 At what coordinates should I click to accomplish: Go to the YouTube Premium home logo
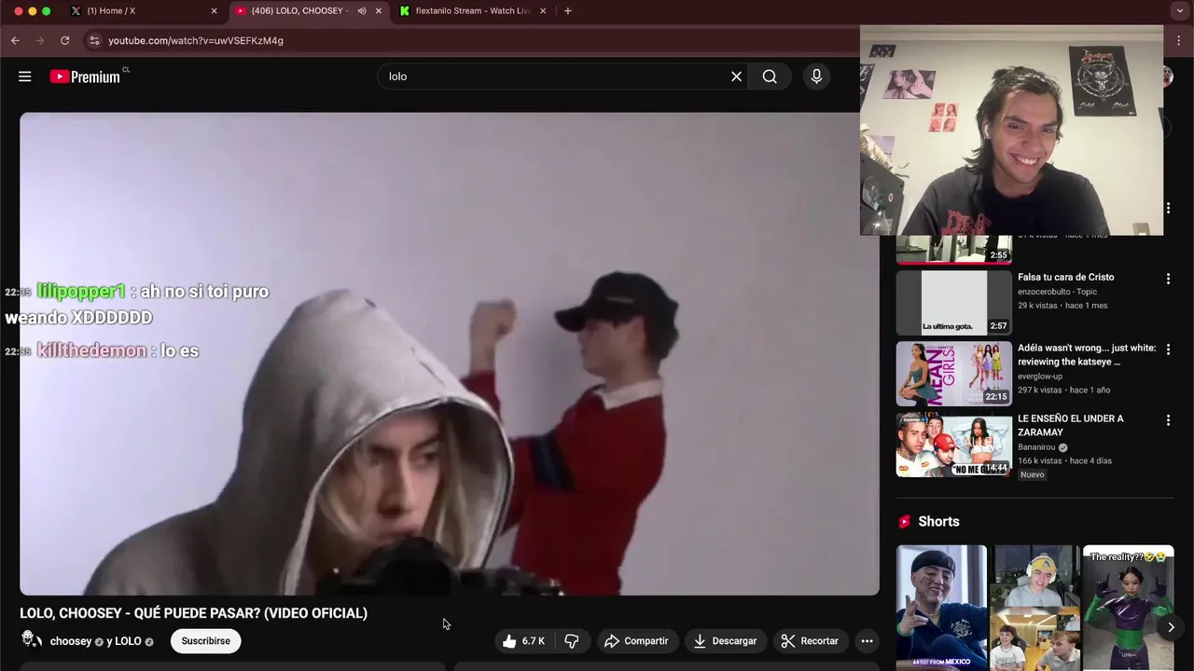tap(86, 76)
